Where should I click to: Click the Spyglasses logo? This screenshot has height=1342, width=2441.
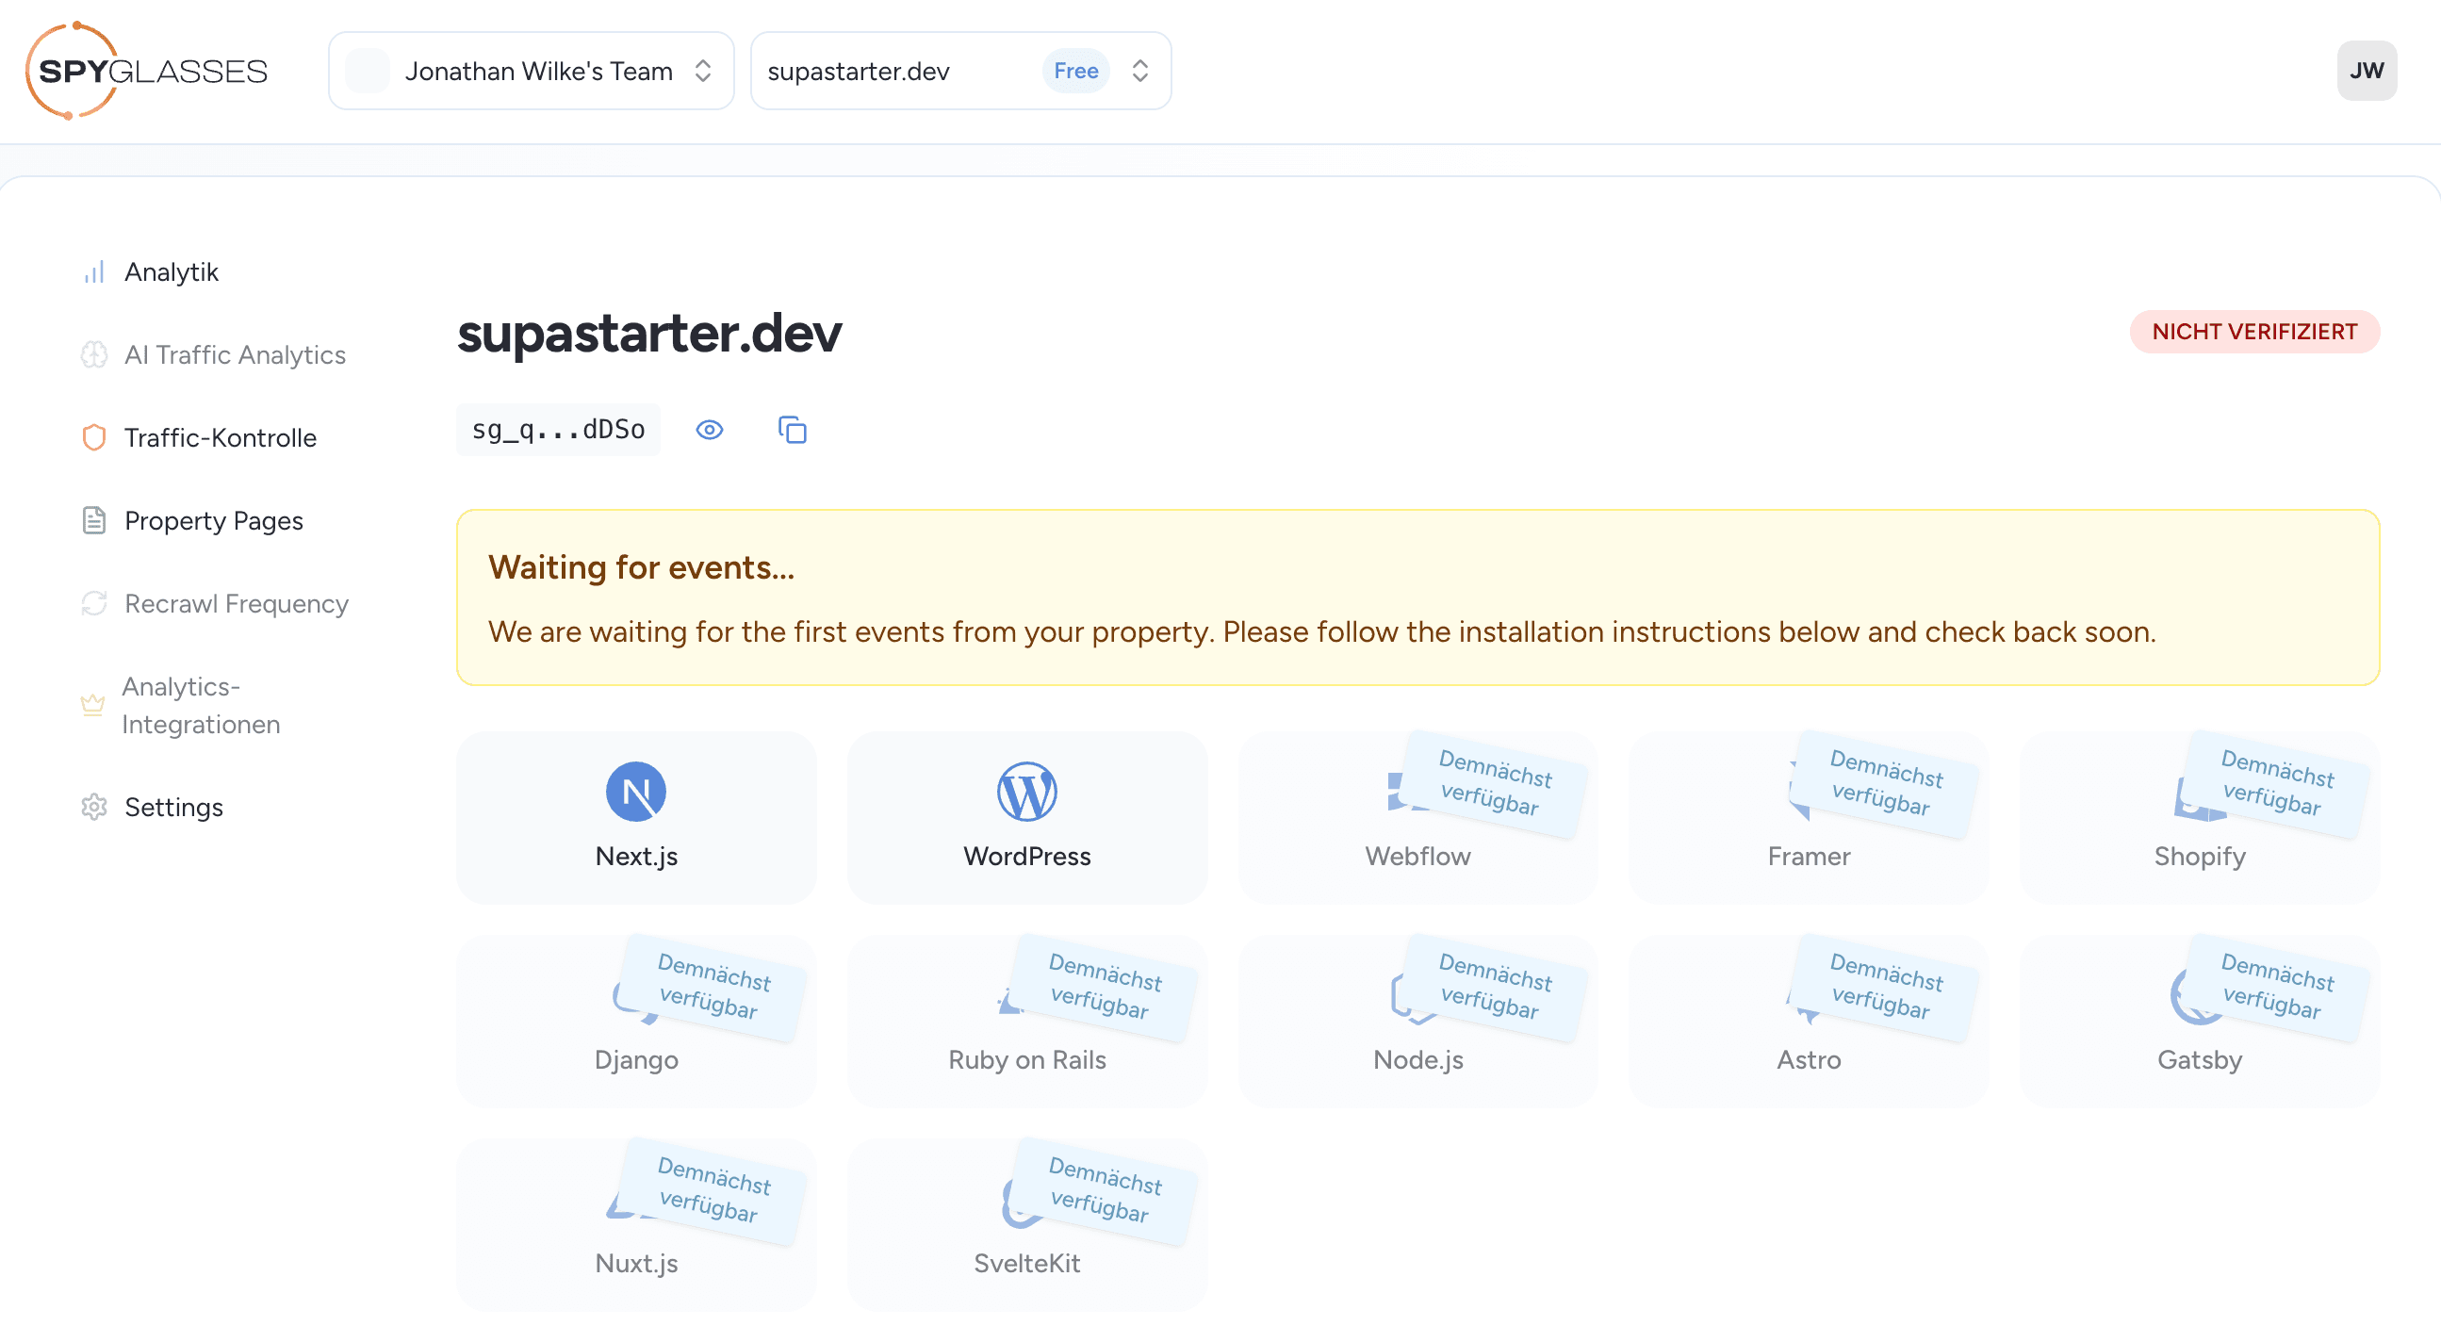147,71
